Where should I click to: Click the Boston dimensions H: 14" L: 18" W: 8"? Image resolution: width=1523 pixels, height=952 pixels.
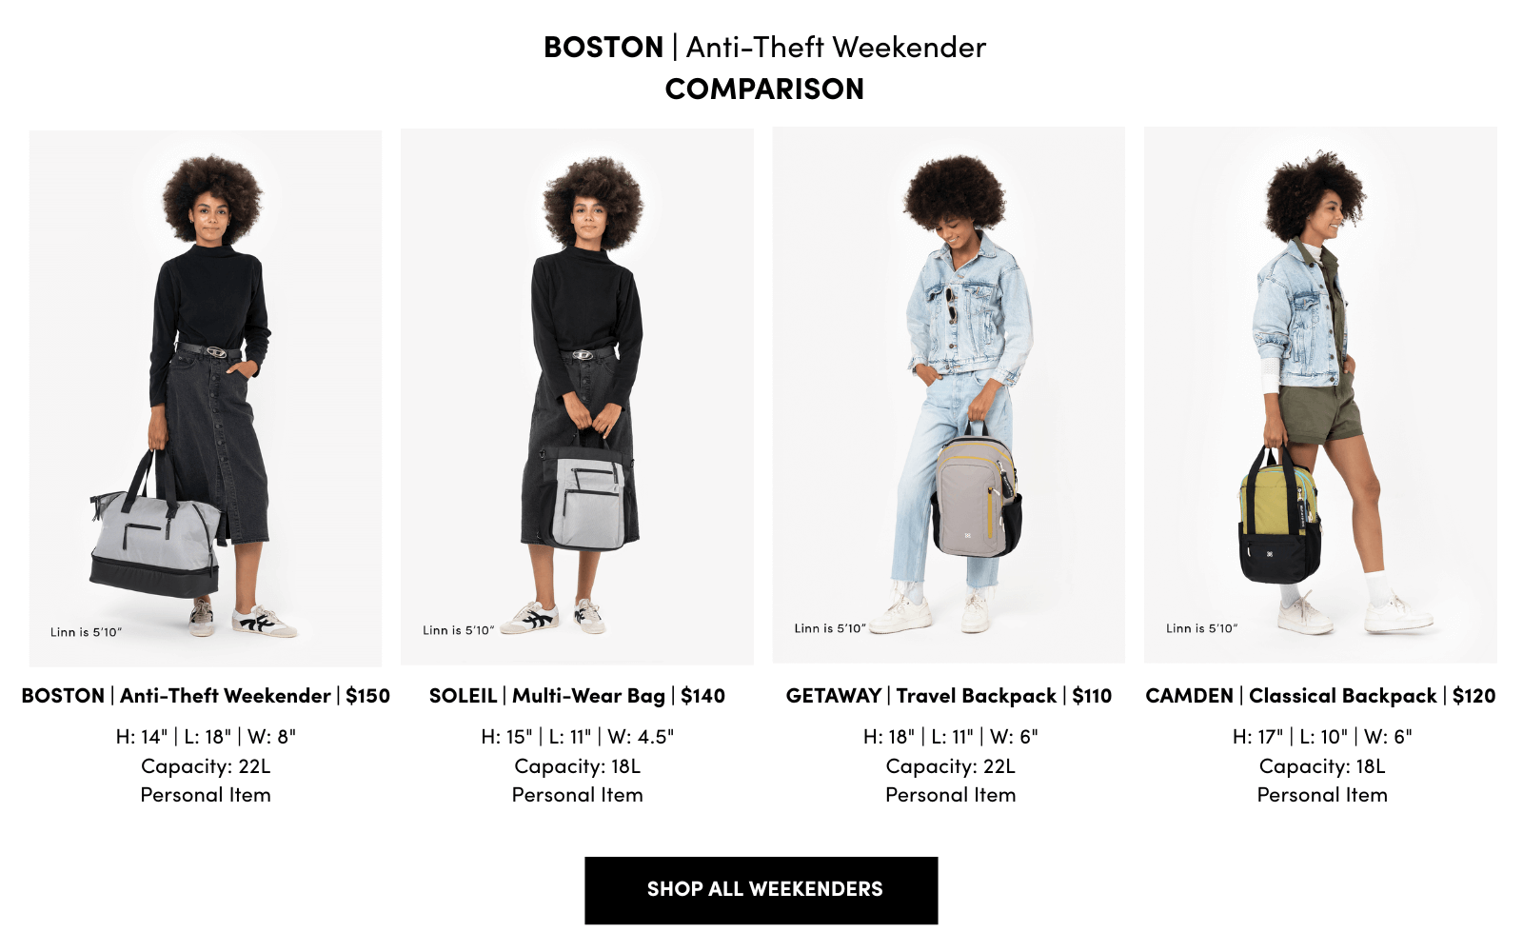(206, 737)
